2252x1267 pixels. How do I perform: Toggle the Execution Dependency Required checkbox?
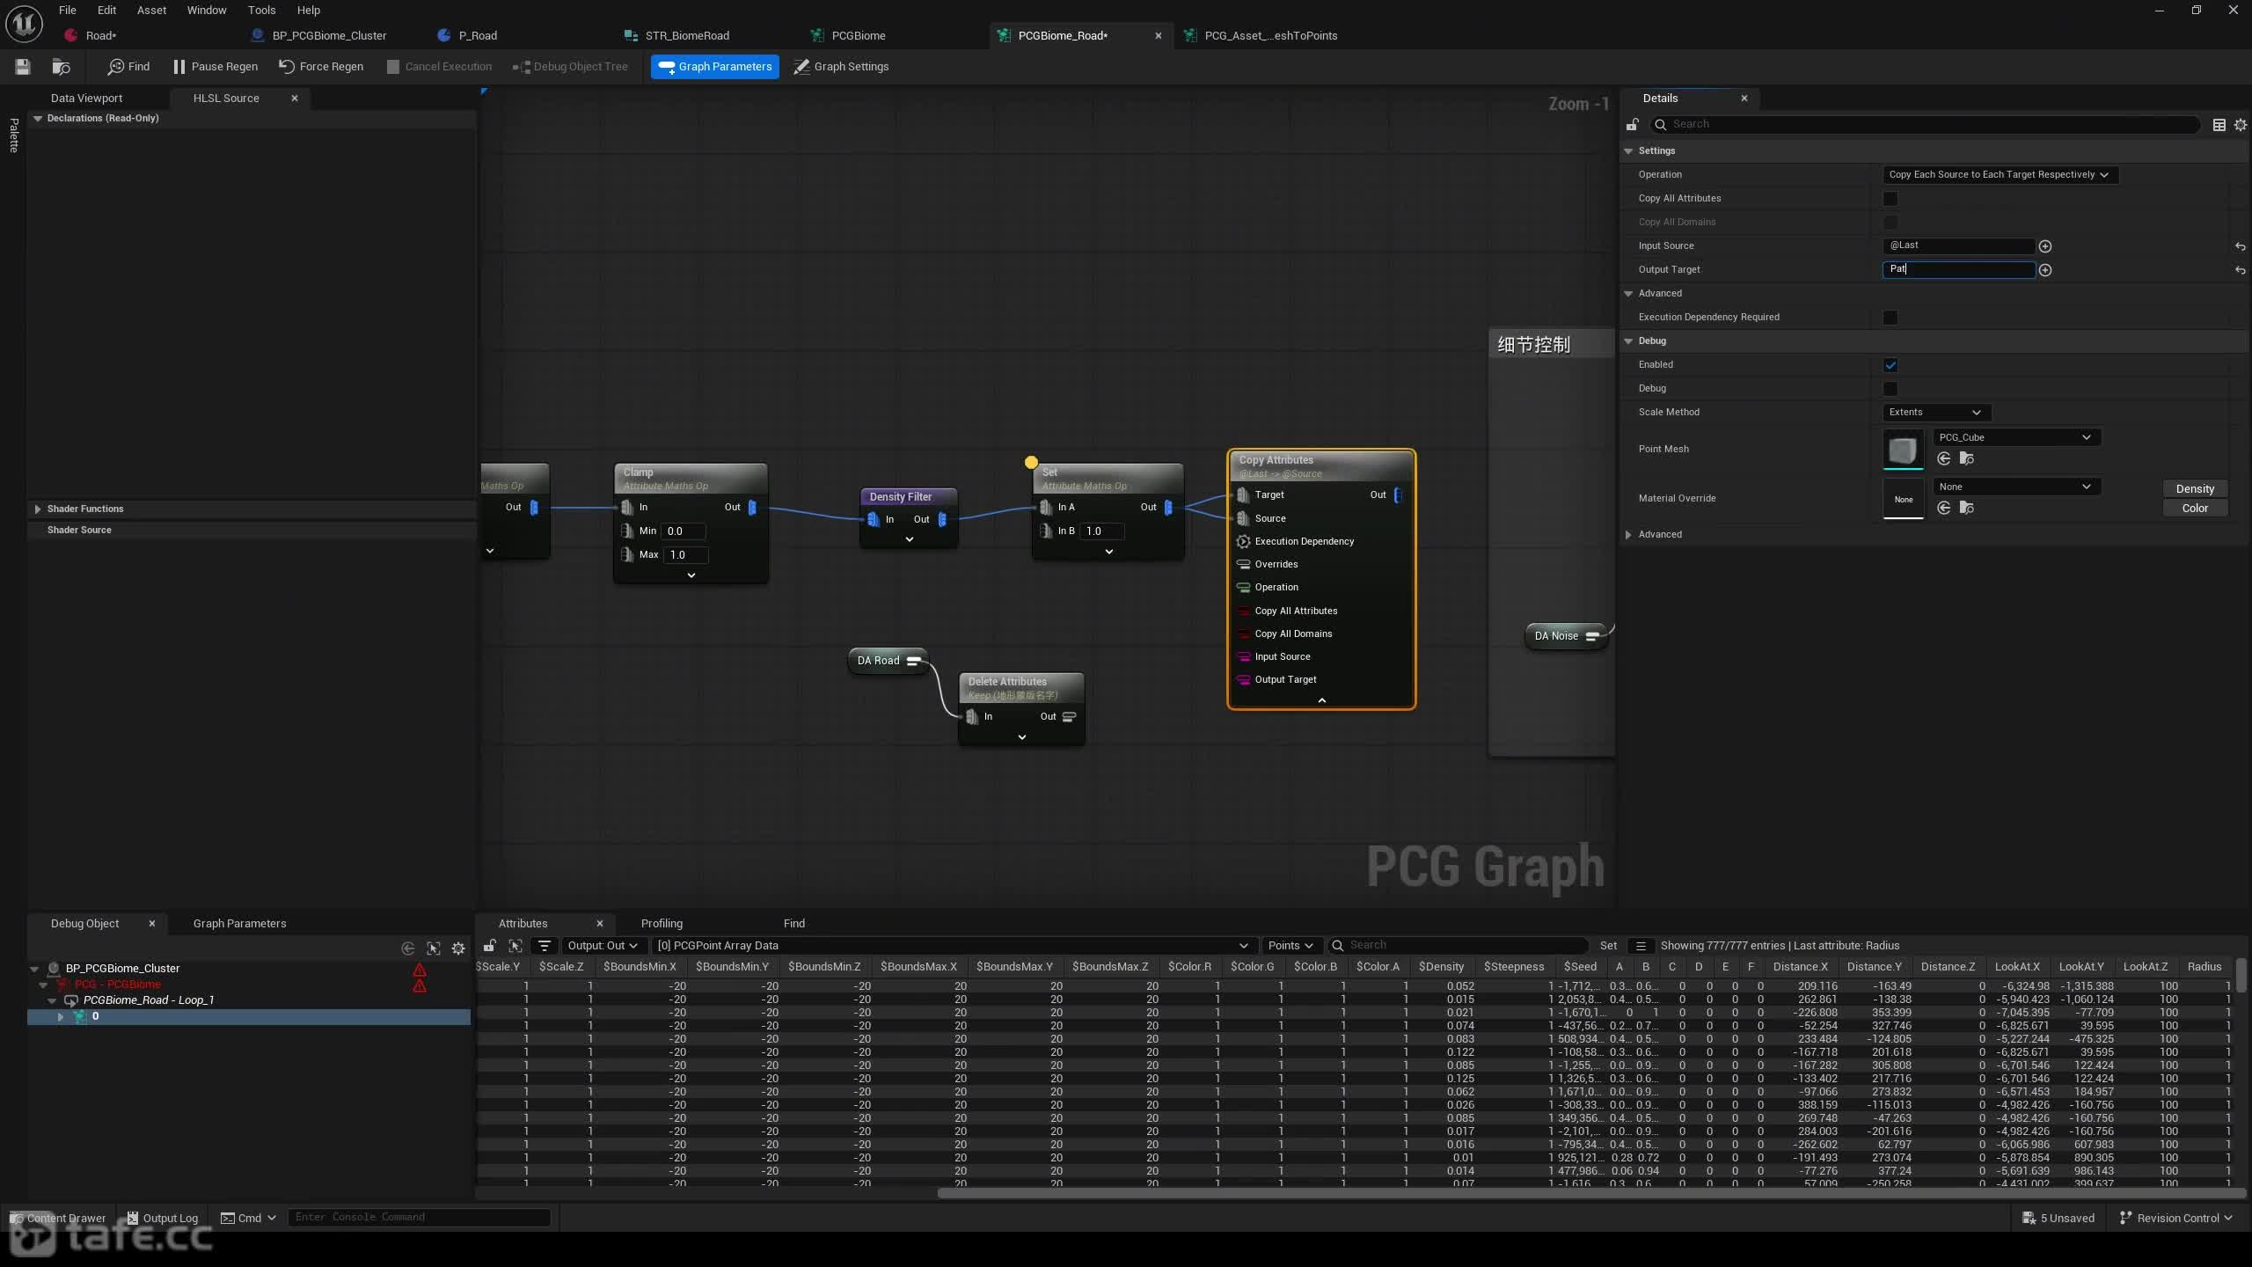click(x=1890, y=318)
